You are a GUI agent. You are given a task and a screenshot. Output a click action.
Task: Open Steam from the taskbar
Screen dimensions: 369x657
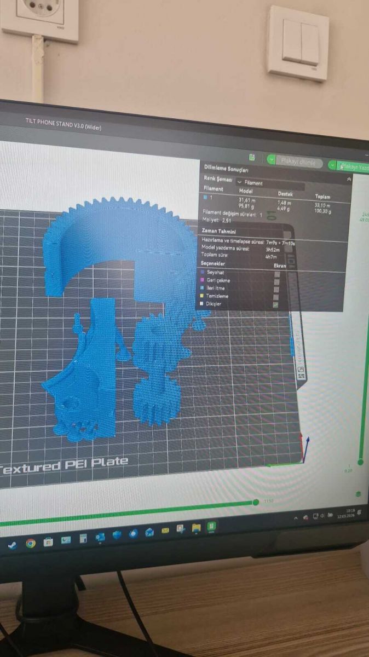pyautogui.click(x=12, y=545)
